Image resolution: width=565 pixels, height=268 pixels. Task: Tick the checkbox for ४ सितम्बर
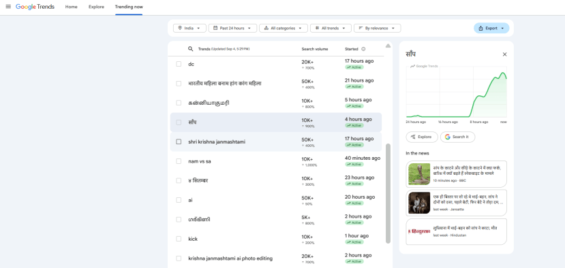179,180
